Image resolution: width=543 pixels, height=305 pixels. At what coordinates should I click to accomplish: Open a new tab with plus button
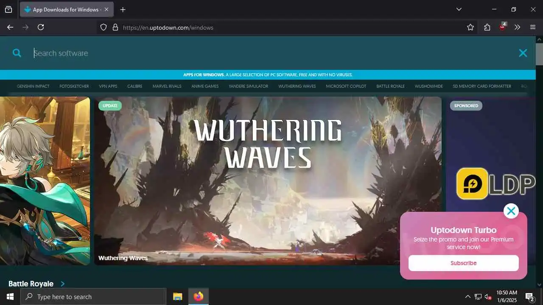pos(123,9)
